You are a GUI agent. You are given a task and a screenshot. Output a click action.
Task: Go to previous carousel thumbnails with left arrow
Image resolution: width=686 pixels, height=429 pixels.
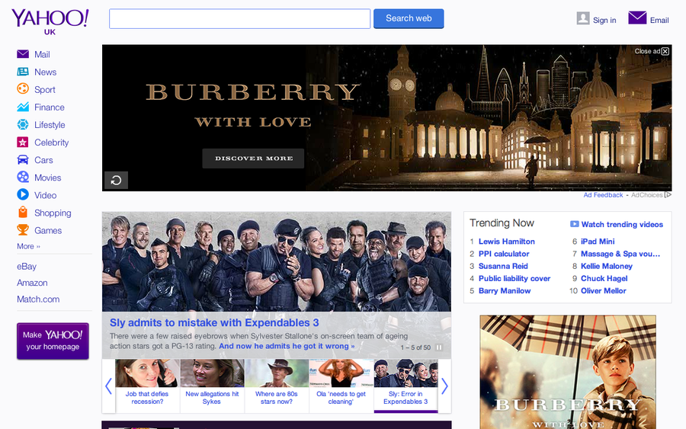pyautogui.click(x=108, y=386)
